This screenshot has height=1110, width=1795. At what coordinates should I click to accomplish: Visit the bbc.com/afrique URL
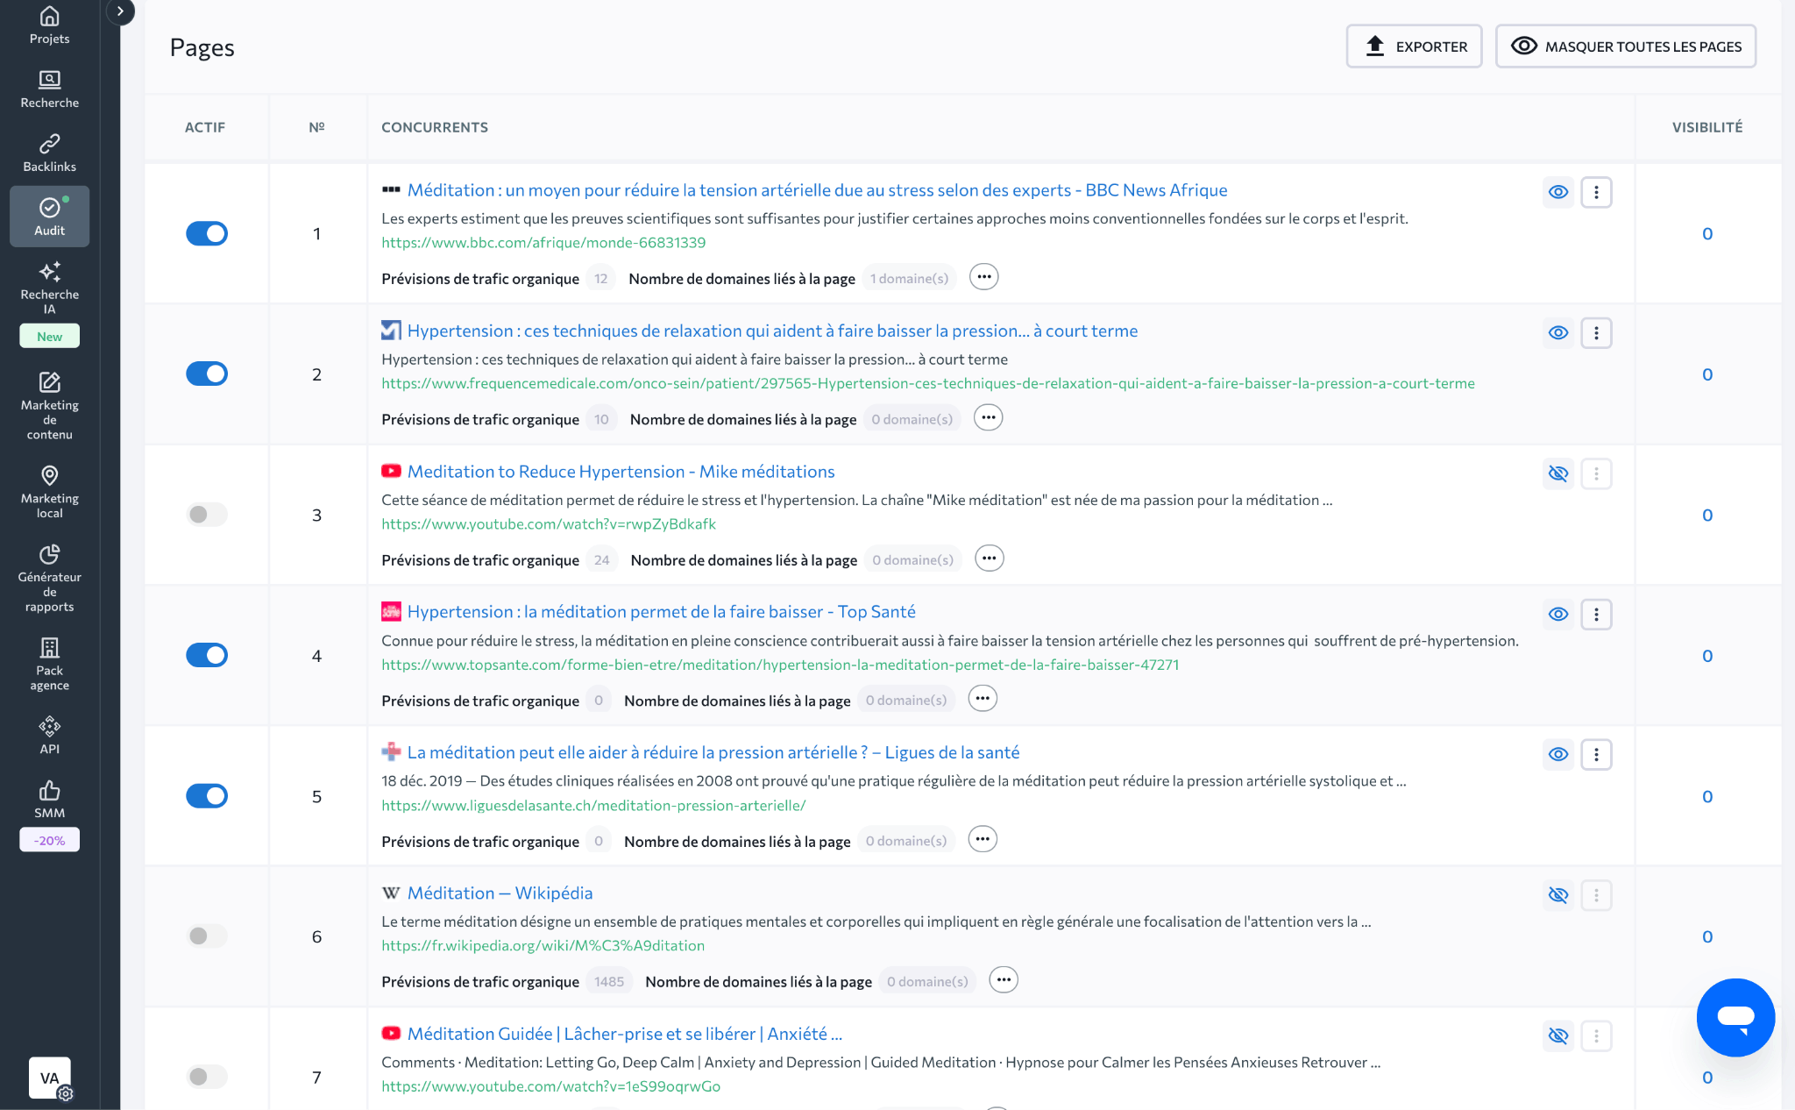pyautogui.click(x=543, y=242)
